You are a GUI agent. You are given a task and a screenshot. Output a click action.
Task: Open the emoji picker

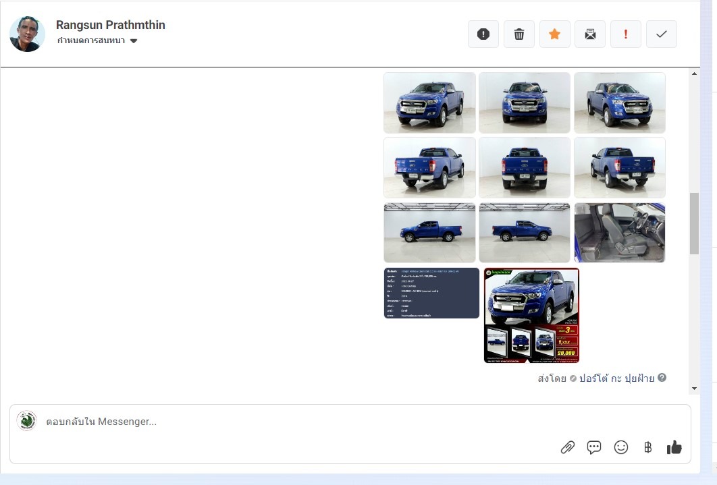click(621, 447)
